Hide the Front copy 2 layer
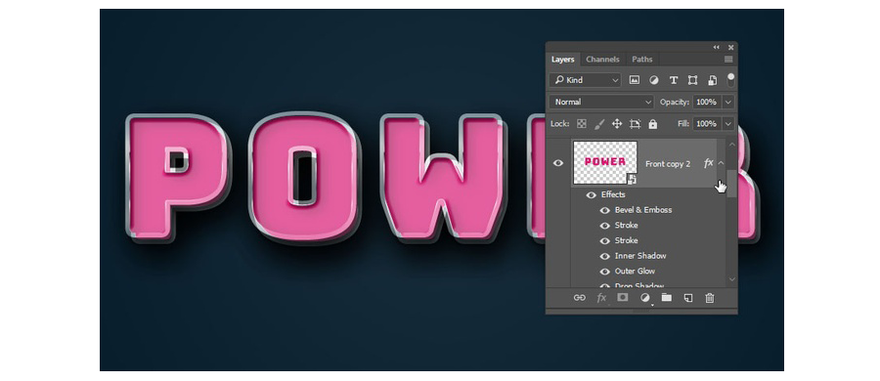Screen dimensions: 880x381 point(558,163)
